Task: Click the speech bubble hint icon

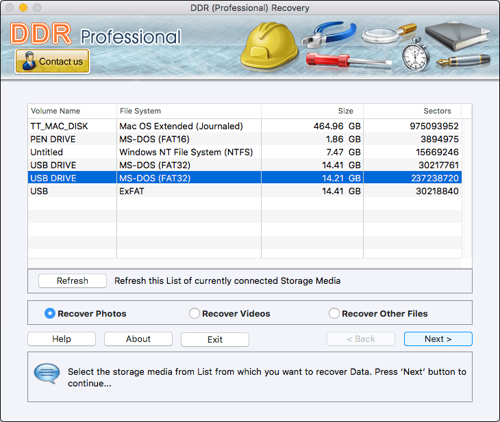Action: (x=47, y=373)
